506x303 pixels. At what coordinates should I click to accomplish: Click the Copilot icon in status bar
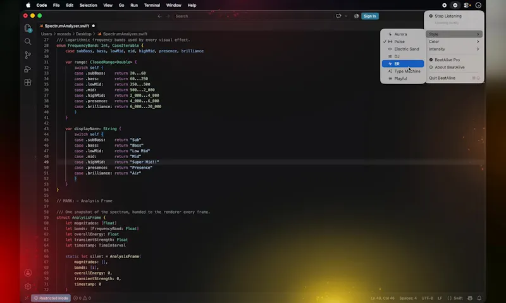470,298
